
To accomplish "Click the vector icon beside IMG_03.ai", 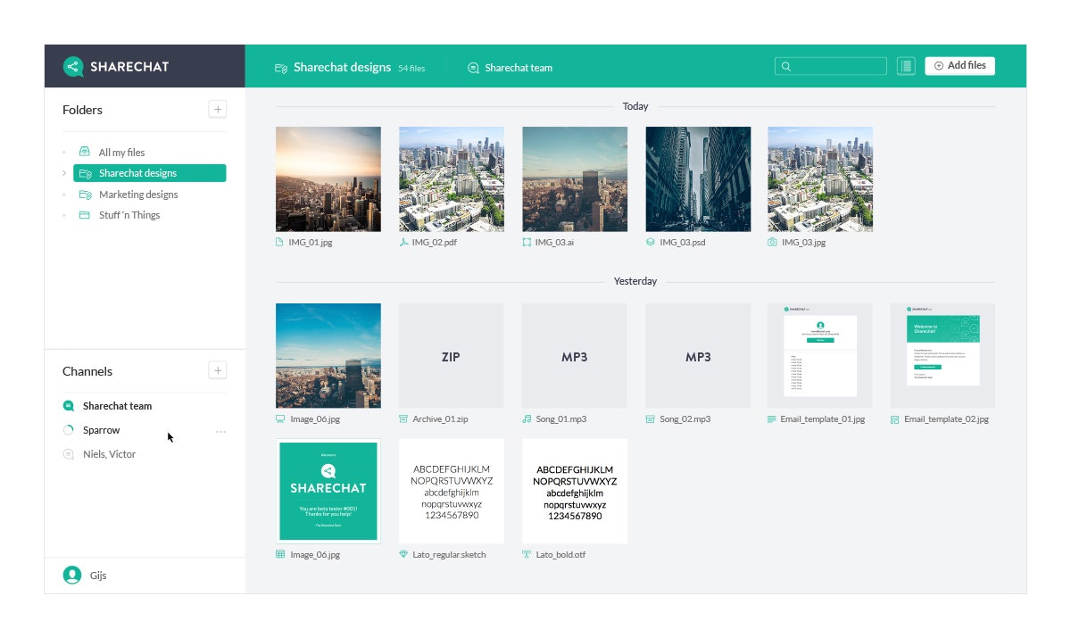I will coord(527,242).
